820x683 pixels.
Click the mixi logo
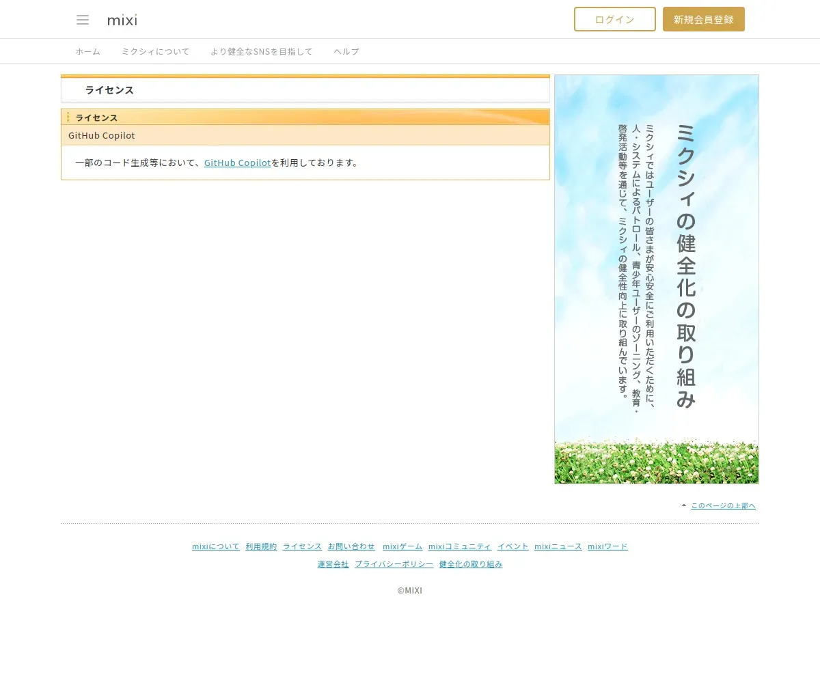[x=122, y=20]
